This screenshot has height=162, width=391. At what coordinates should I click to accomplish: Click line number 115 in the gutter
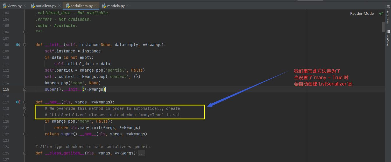(6, 89)
